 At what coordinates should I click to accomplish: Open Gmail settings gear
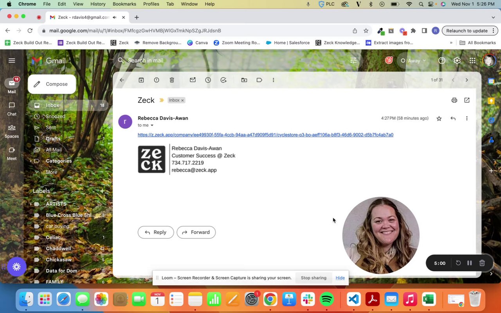457,61
